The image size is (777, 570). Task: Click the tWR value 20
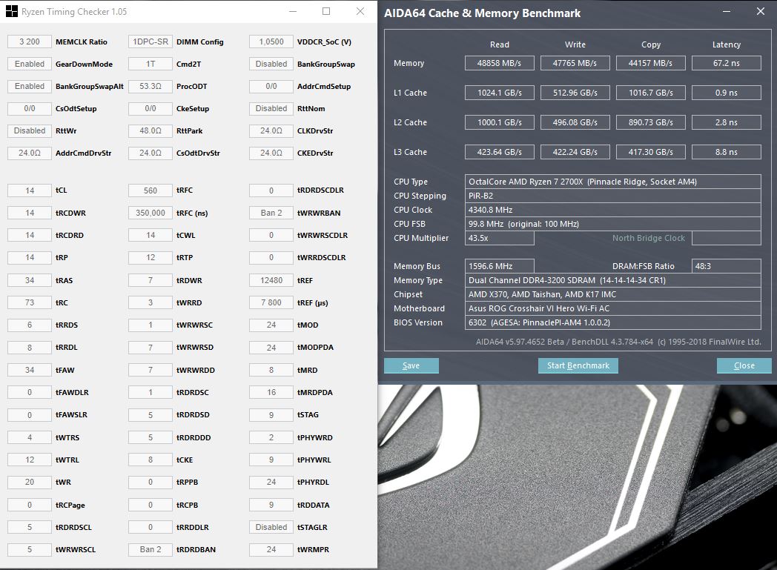30,482
